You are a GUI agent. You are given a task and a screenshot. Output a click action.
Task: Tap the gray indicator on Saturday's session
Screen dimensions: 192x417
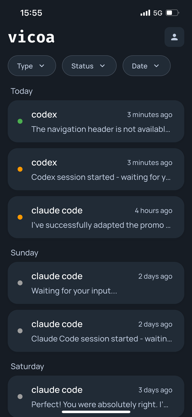[20, 397]
